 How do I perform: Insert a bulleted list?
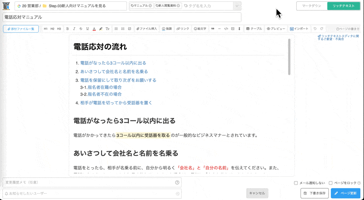point(116,29)
